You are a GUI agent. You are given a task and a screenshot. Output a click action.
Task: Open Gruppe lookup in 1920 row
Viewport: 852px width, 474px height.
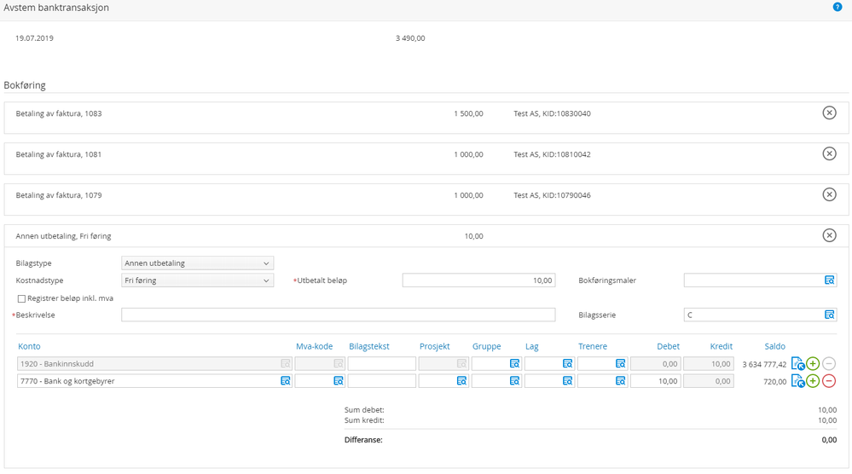click(514, 364)
